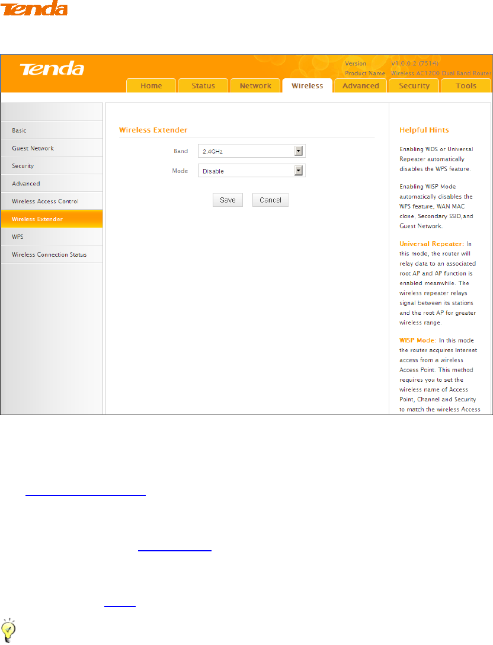Click the Cancel button
This screenshot has width=493, height=645.
click(x=270, y=200)
